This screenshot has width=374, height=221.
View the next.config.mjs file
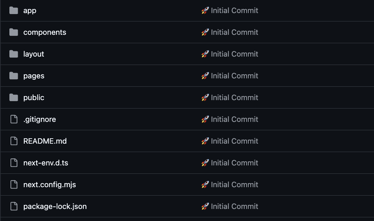coord(50,185)
